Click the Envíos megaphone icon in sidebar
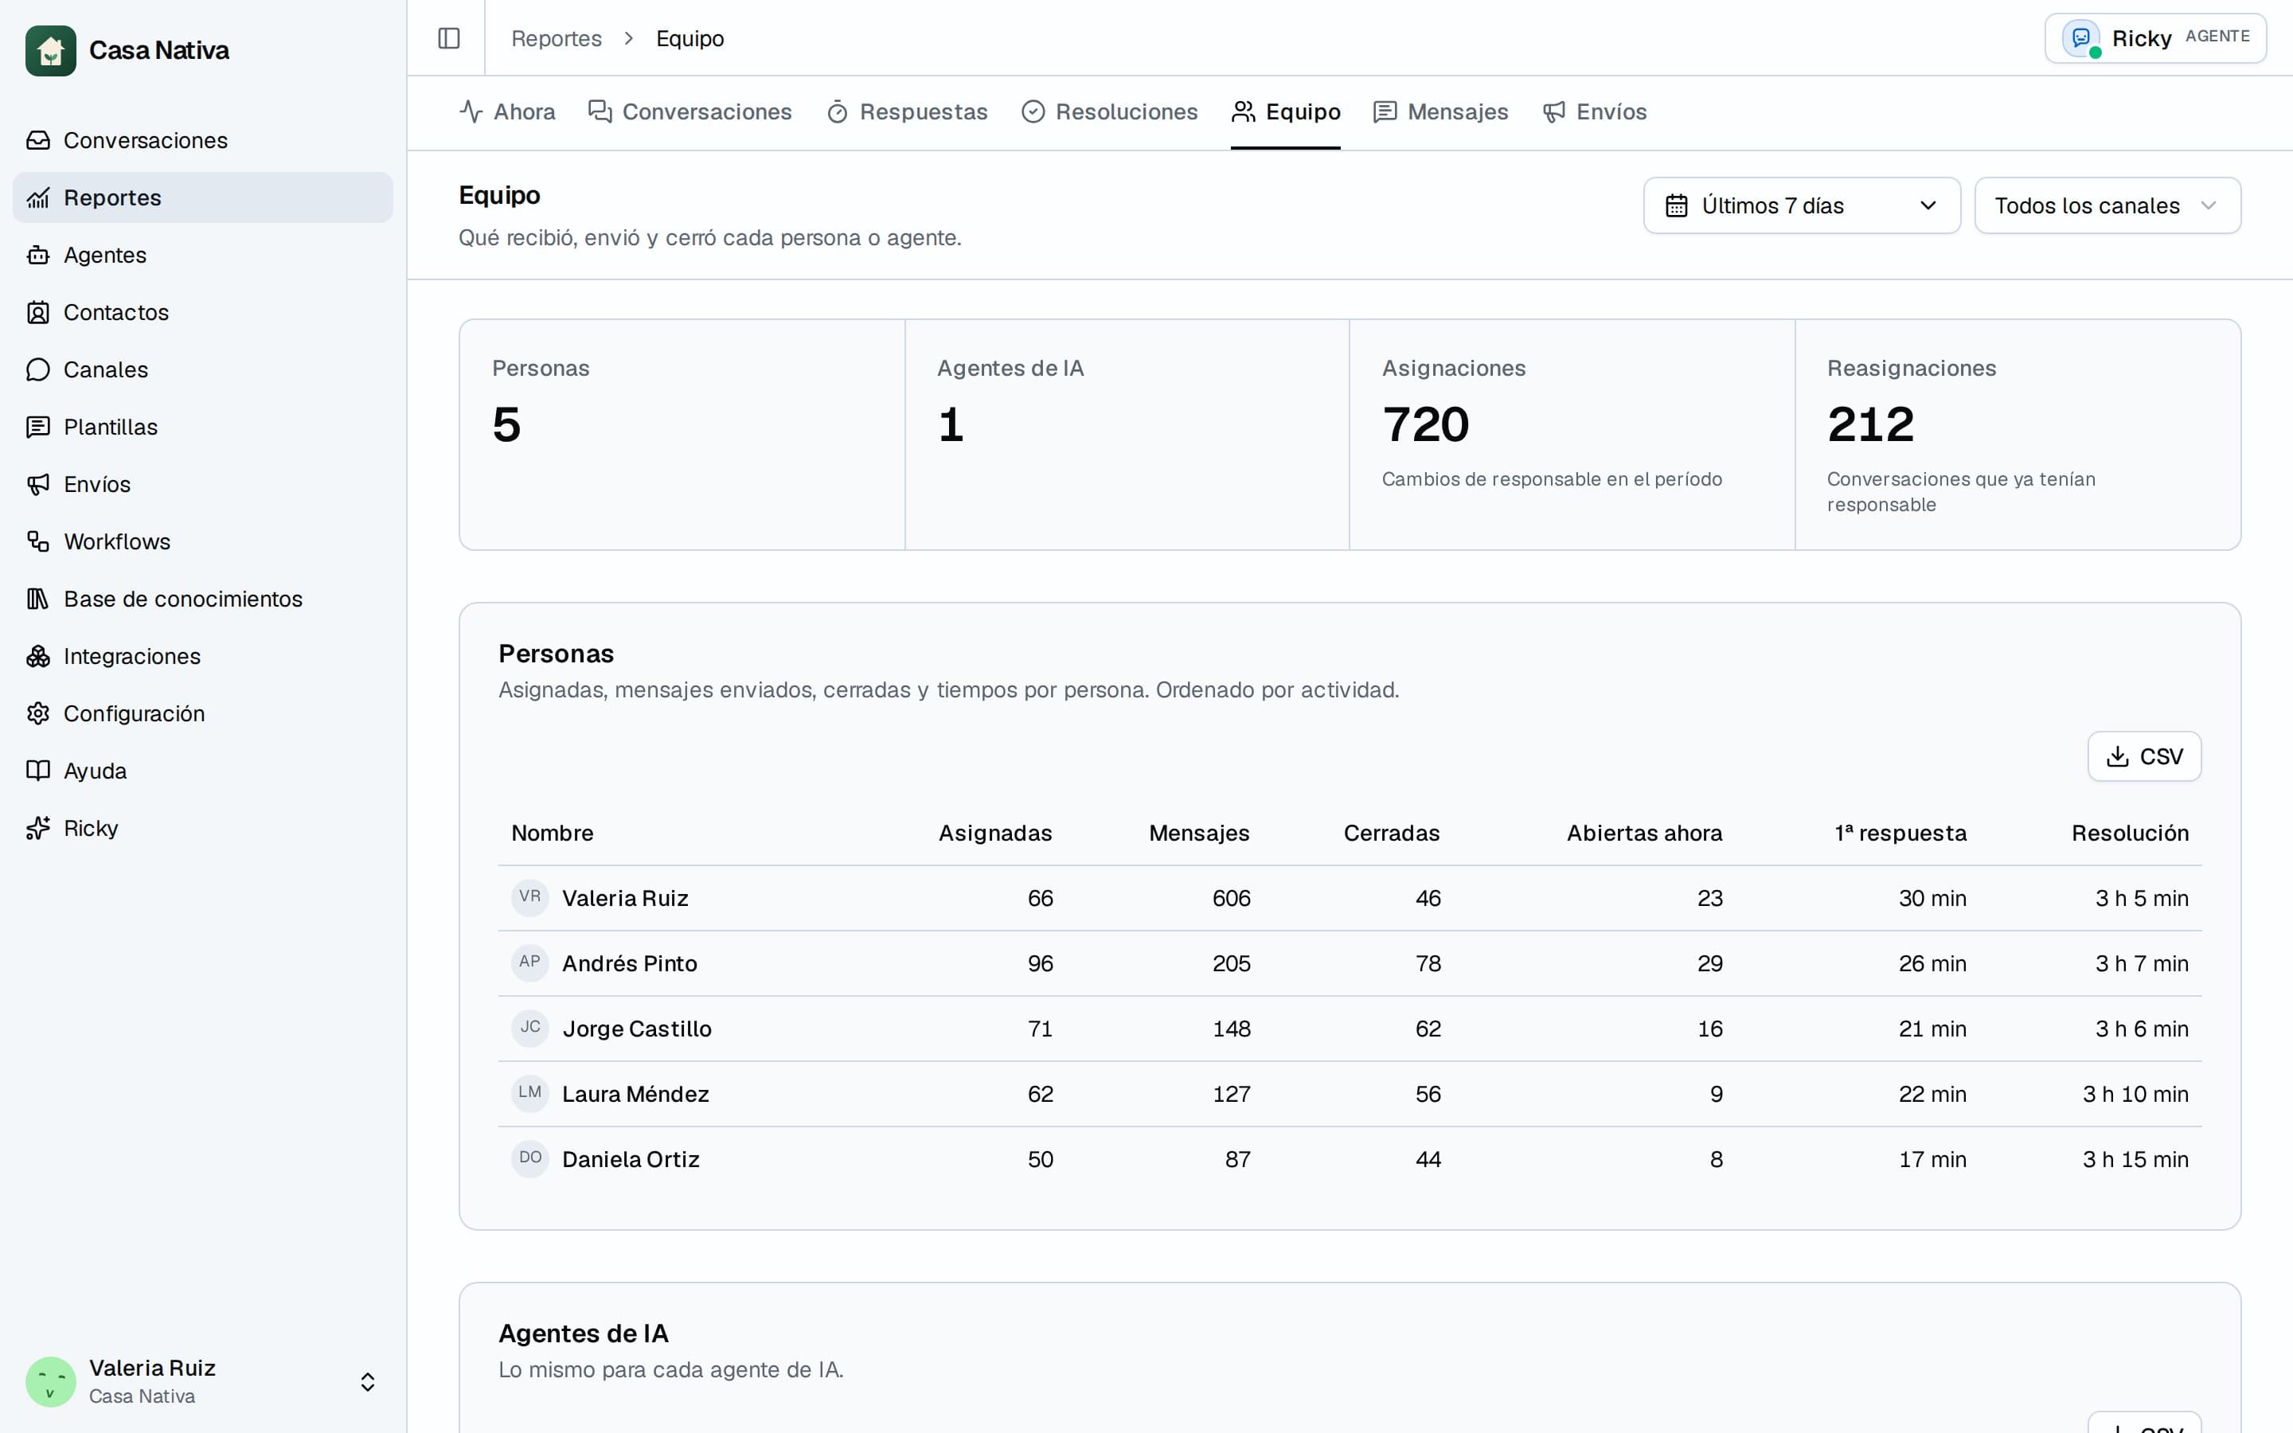Screen dimensions: 2293x1433 coord(38,484)
